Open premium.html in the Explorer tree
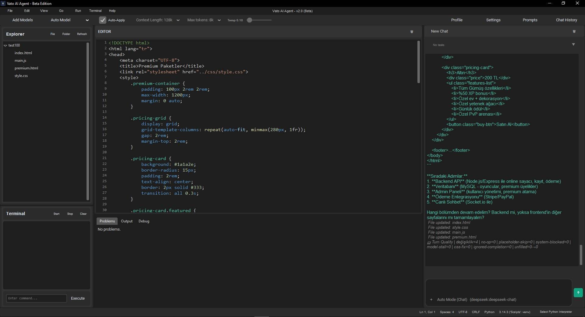This screenshot has width=585, height=317. tap(26, 68)
